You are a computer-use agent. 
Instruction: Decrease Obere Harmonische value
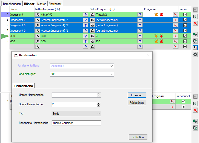coord(99,106)
